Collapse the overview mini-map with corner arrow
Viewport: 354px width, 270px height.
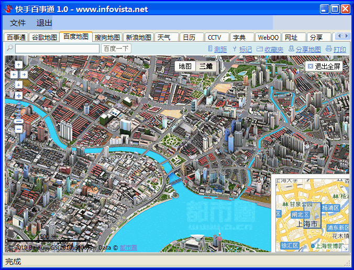tap(345, 248)
